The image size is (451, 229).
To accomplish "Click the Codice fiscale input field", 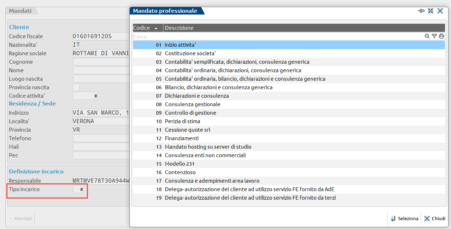I will (x=100, y=36).
